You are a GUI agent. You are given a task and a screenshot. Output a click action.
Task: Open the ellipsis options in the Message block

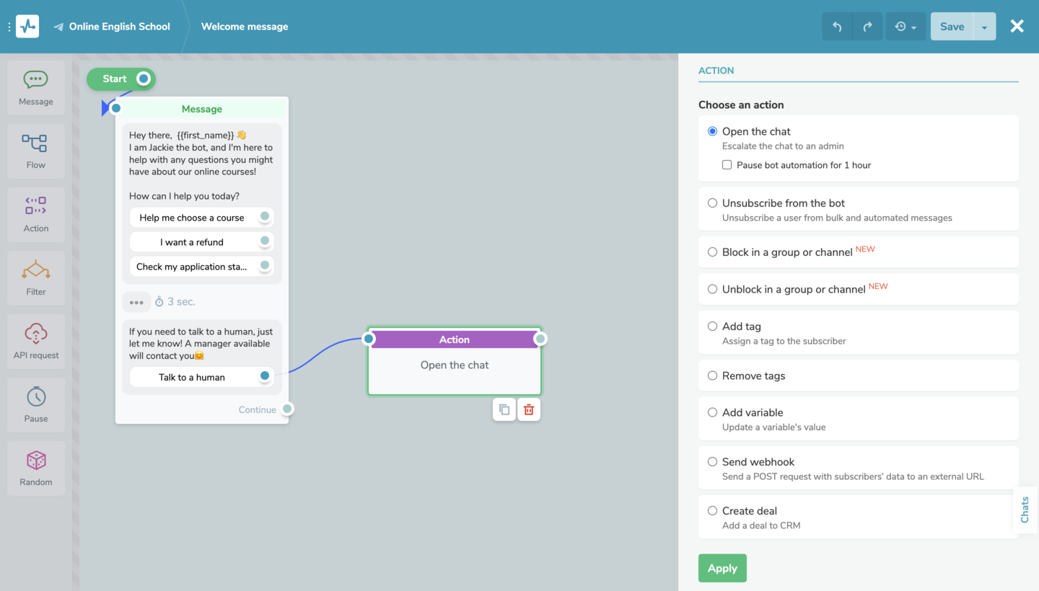pos(136,301)
